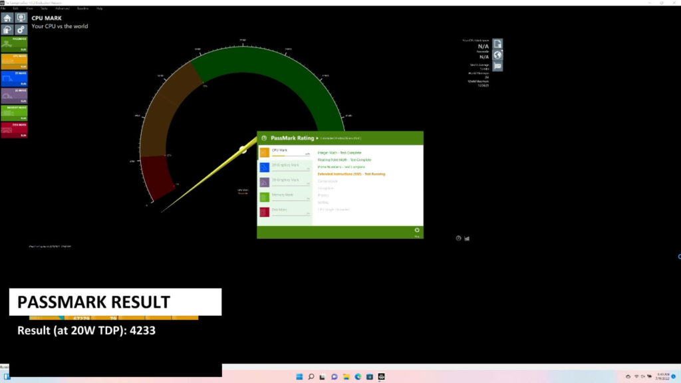Open Task View on the taskbar

click(x=323, y=376)
